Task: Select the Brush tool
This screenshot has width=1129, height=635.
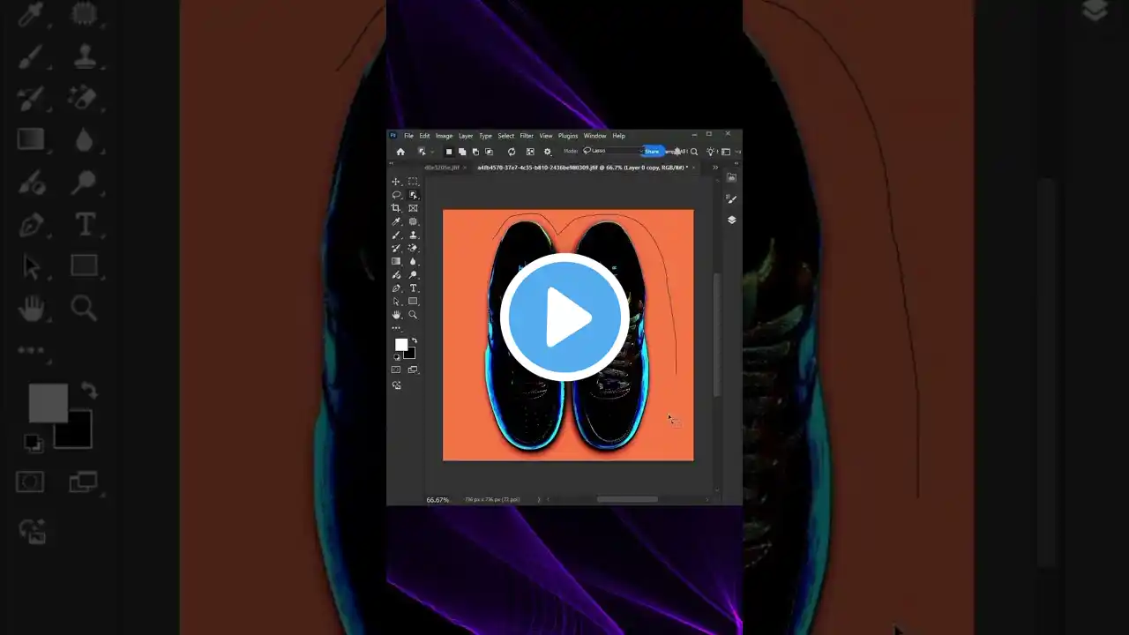Action: pyautogui.click(x=396, y=235)
